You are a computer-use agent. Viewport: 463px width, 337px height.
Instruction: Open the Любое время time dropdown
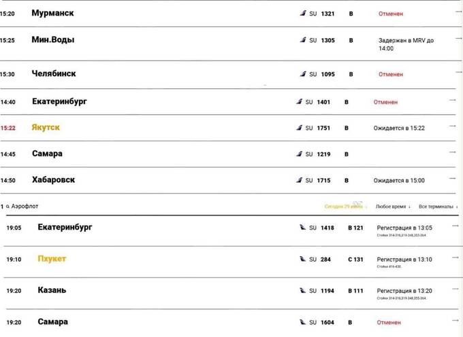point(393,207)
